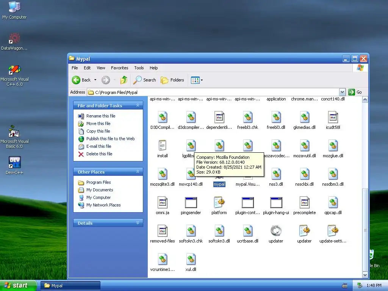Select the mozsqlite3.dll file icon
The width and height of the screenshot is (388, 291).
click(162, 174)
